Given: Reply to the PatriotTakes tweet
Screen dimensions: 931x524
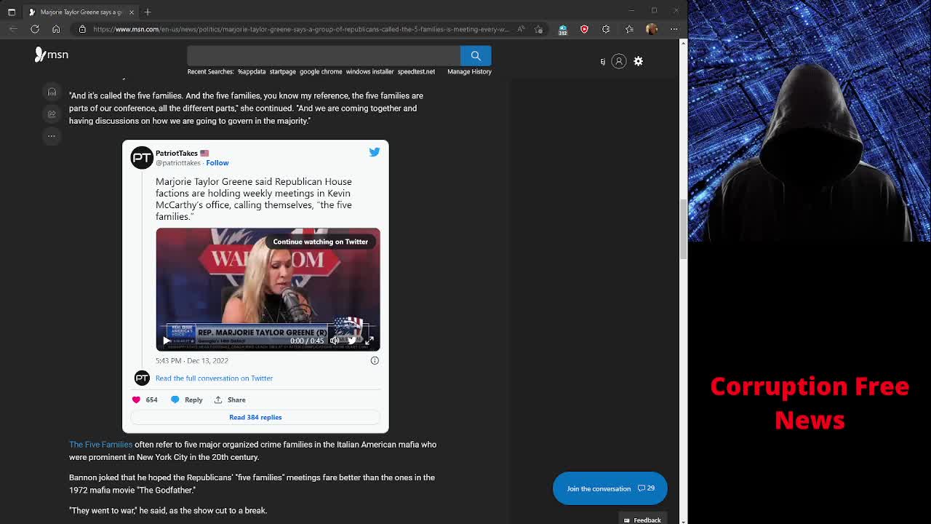Looking at the screenshot, I should pyautogui.click(x=187, y=400).
